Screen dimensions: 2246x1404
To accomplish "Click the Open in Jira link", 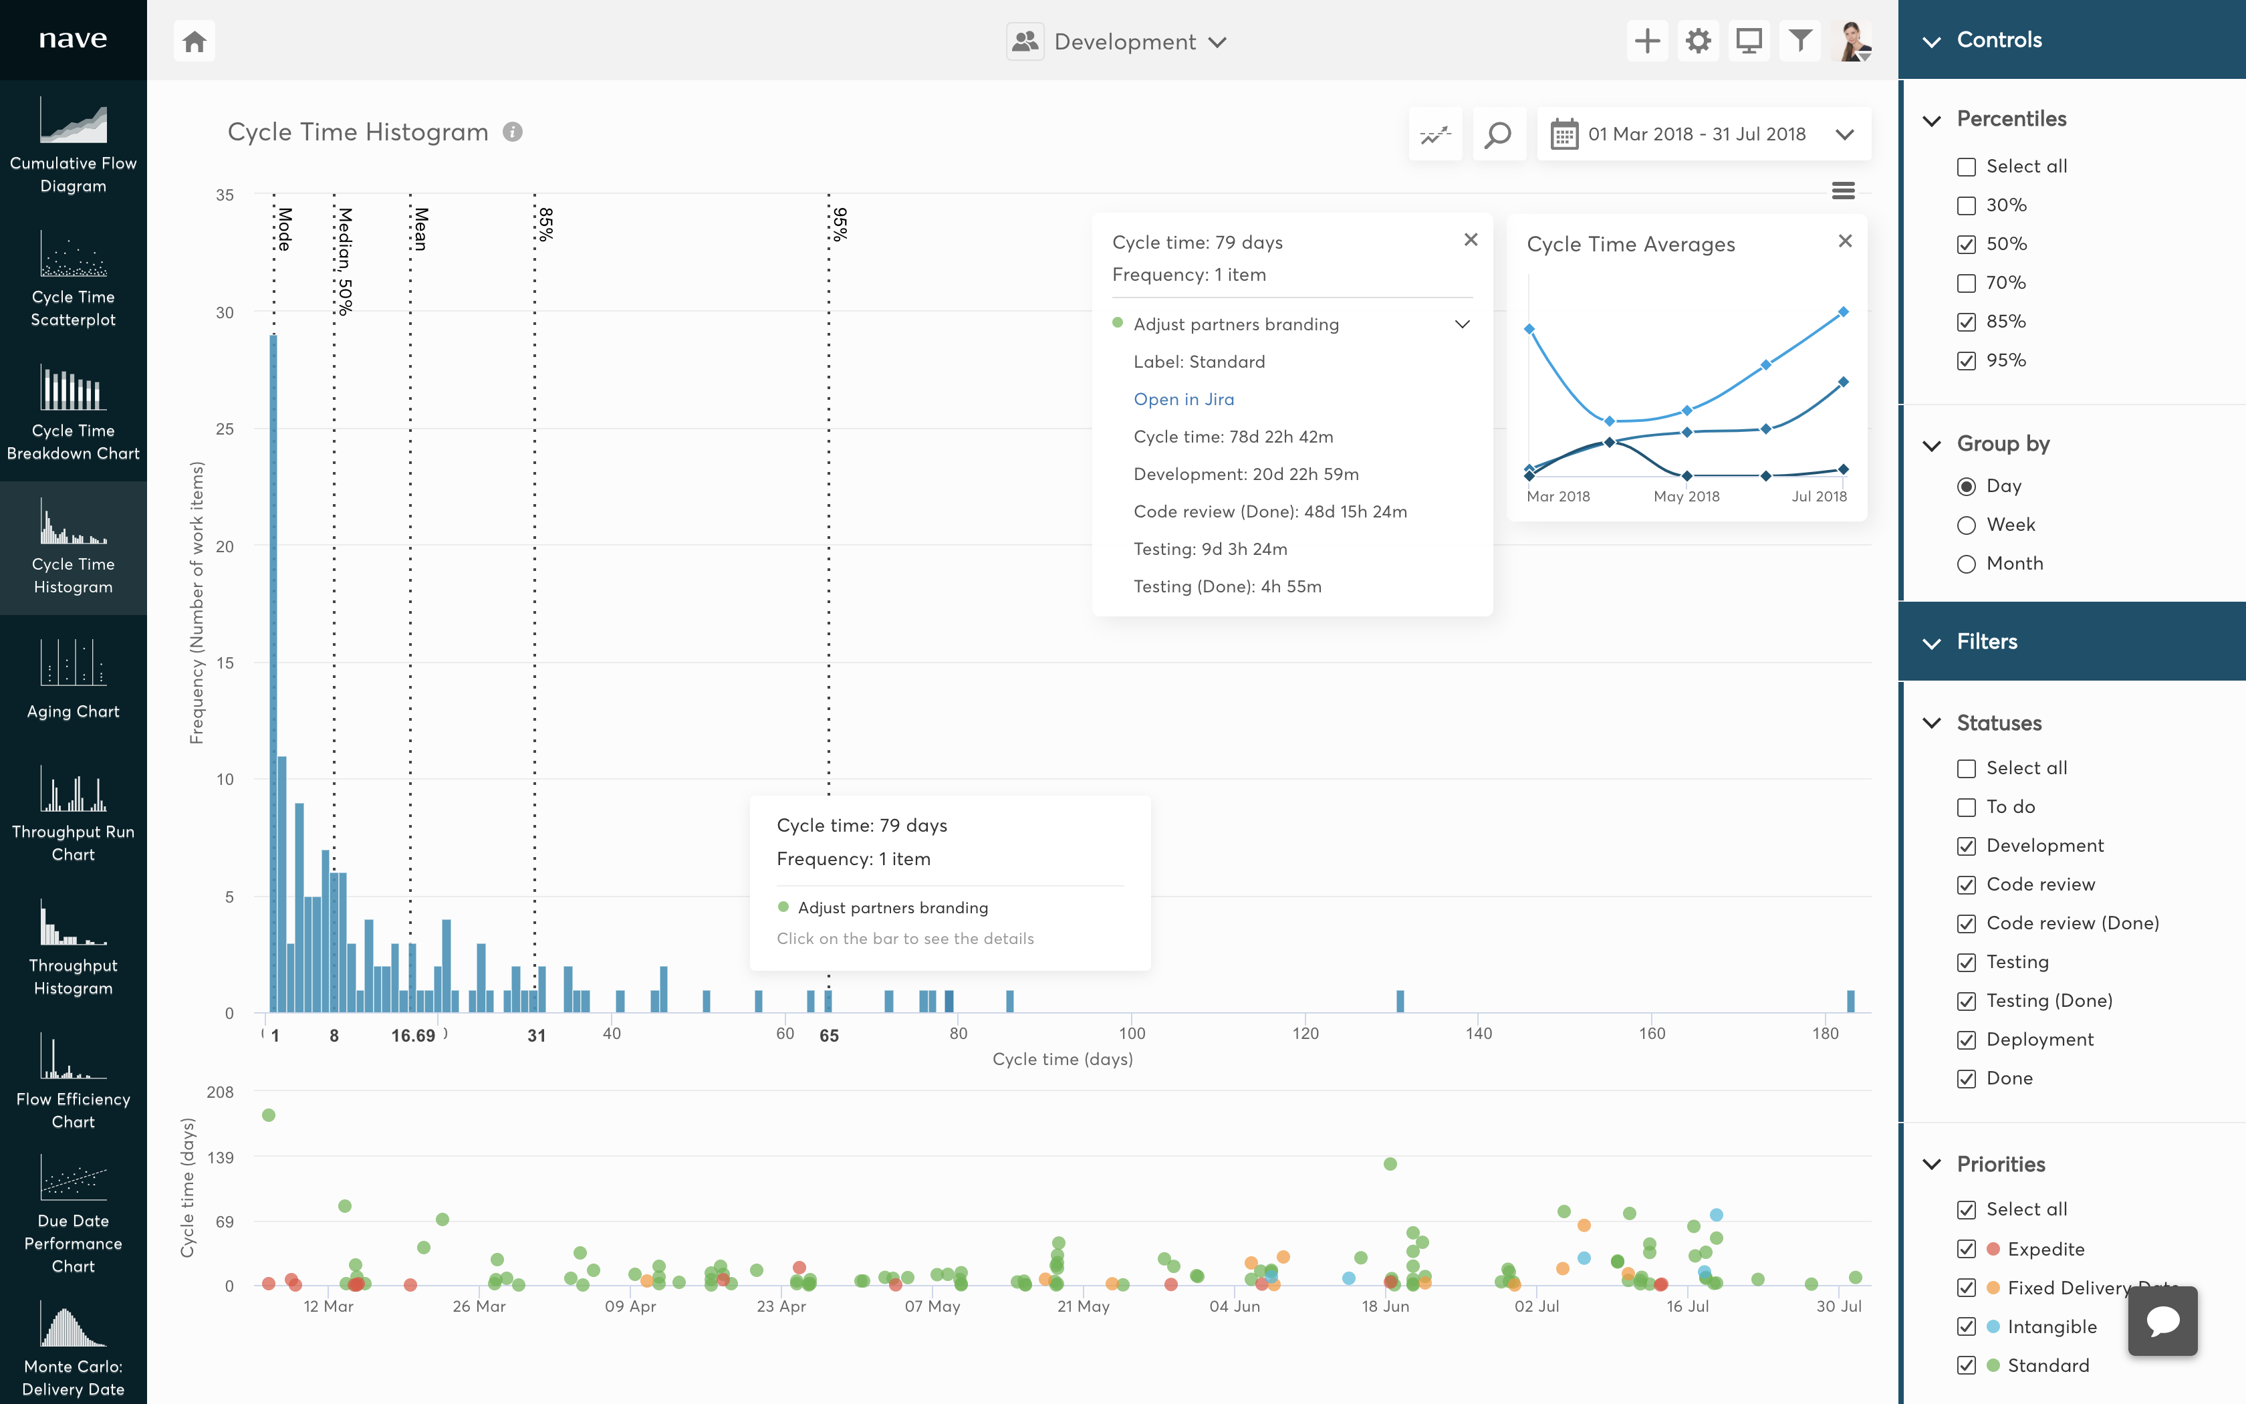I will point(1183,399).
